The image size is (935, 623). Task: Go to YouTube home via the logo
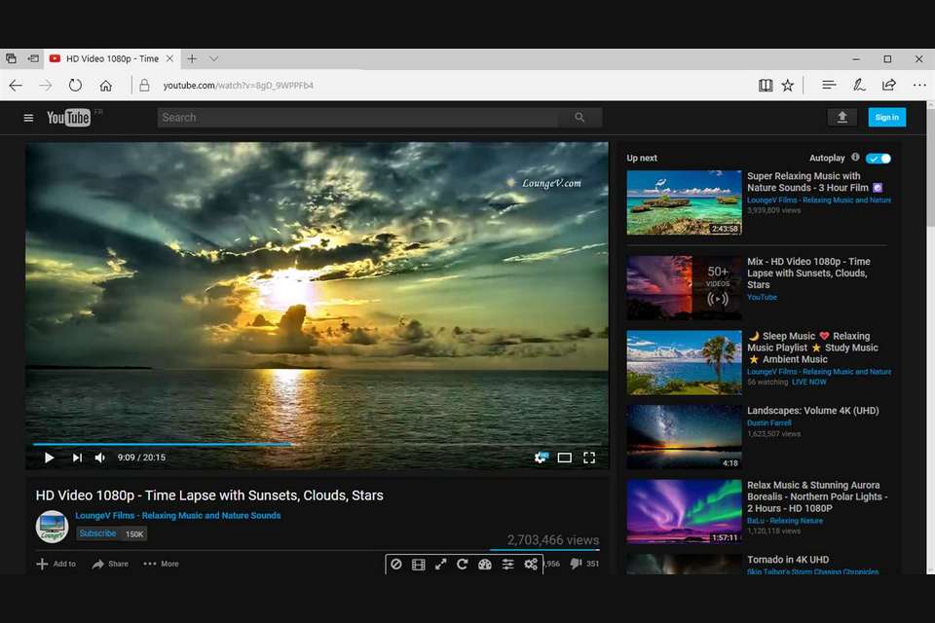tap(68, 118)
